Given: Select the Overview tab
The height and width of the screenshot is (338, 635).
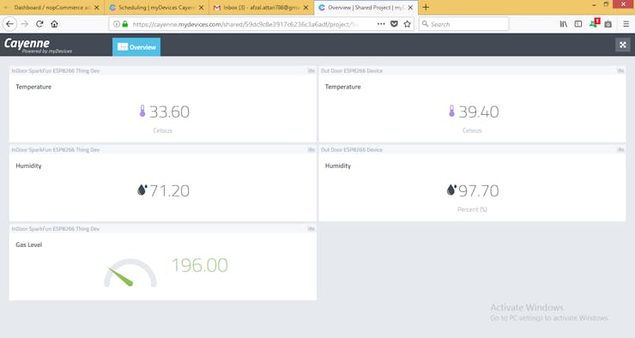Looking at the screenshot, I should [x=136, y=47].
